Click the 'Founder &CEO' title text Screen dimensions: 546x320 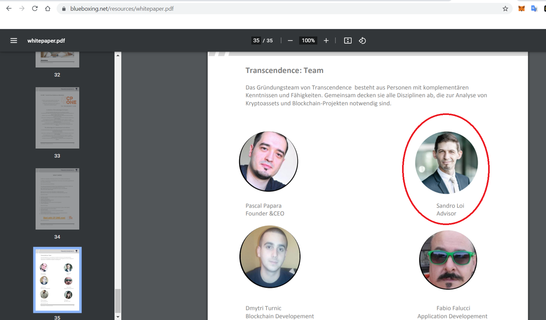[x=265, y=213]
